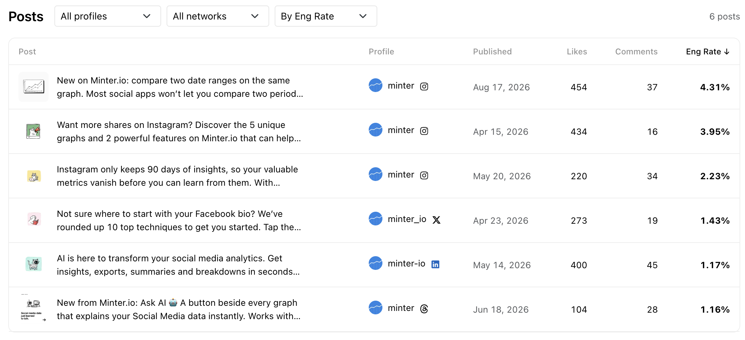This screenshot has width=745, height=340.
Task: Open post 'Not sure where to start with your Facebook bio?'
Action: 179,220
